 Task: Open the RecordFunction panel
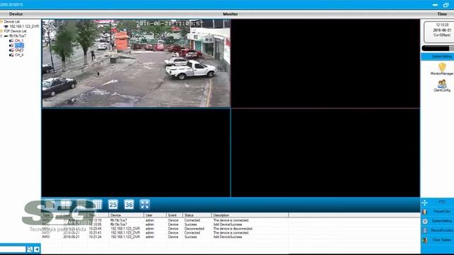click(438, 231)
